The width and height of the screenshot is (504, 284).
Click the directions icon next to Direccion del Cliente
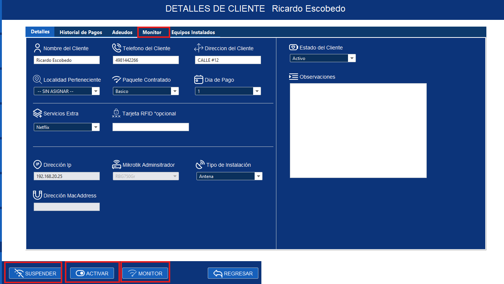tap(199, 47)
